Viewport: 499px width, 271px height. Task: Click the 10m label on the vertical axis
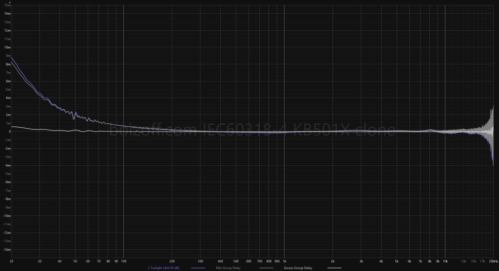7,47
